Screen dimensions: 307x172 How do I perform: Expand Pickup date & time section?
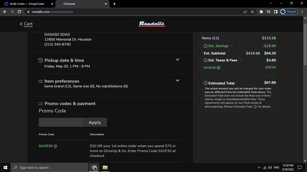point(177,60)
